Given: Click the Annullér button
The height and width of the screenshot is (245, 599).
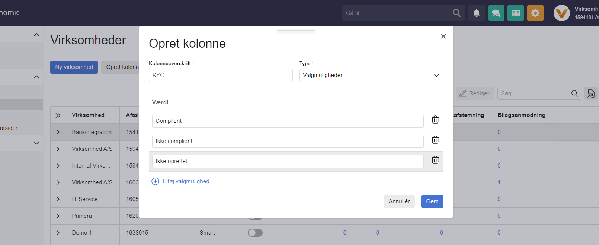Looking at the screenshot, I should coord(399,201).
